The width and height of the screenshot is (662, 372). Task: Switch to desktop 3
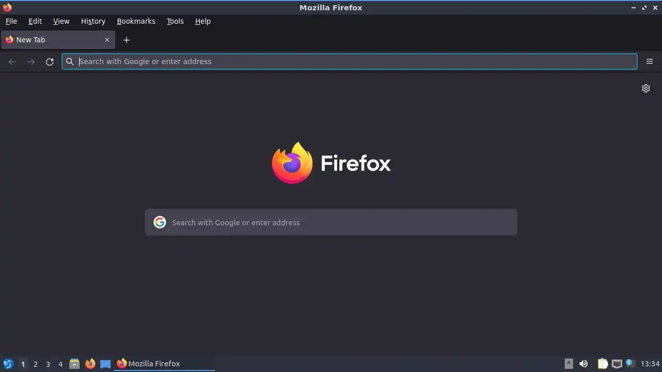48,364
